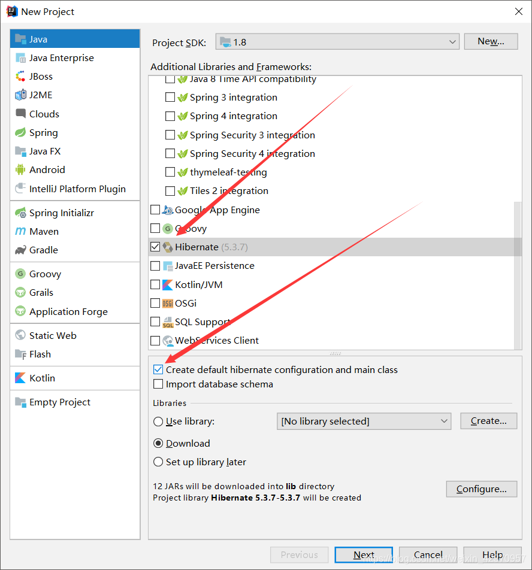The width and height of the screenshot is (532, 570).
Task: Click the Groovy 'G' icon in sidebar
Action: click(x=20, y=274)
